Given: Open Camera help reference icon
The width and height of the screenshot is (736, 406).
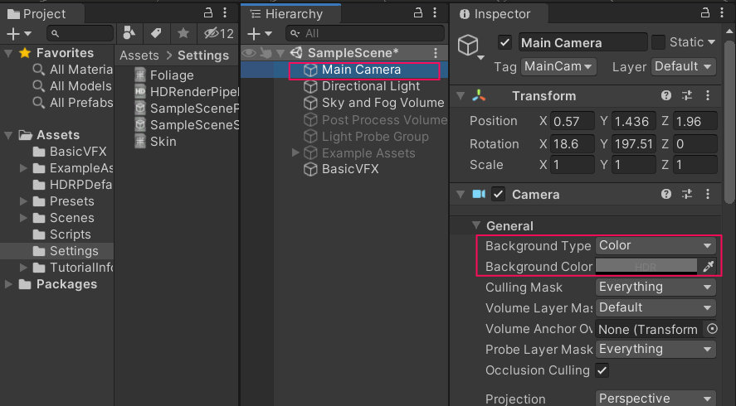Looking at the screenshot, I should (x=665, y=194).
